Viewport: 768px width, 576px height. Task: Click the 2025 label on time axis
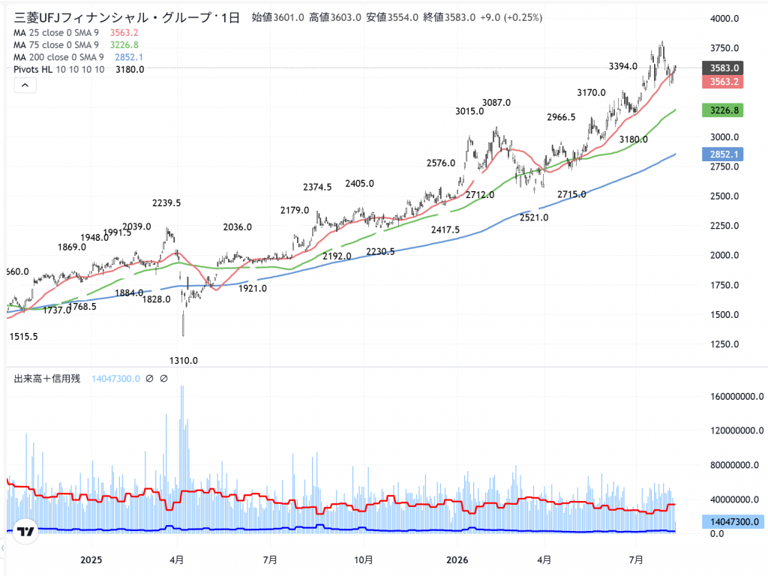coord(91,559)
